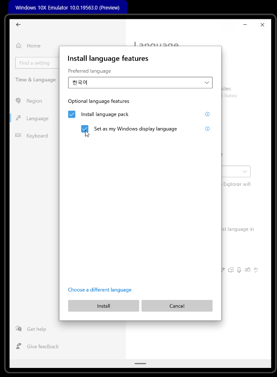Click the microphone speech feature icon
277x377 pixels.
pyautogui.click(x=239, y=270)
